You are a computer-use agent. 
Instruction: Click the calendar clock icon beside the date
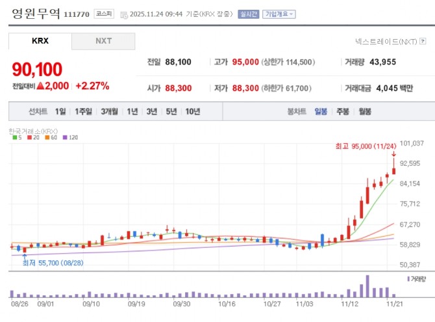124,14
